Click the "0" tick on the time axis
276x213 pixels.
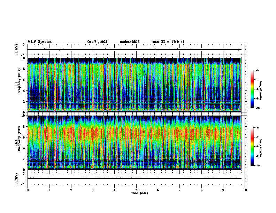(x=28, y=190)
